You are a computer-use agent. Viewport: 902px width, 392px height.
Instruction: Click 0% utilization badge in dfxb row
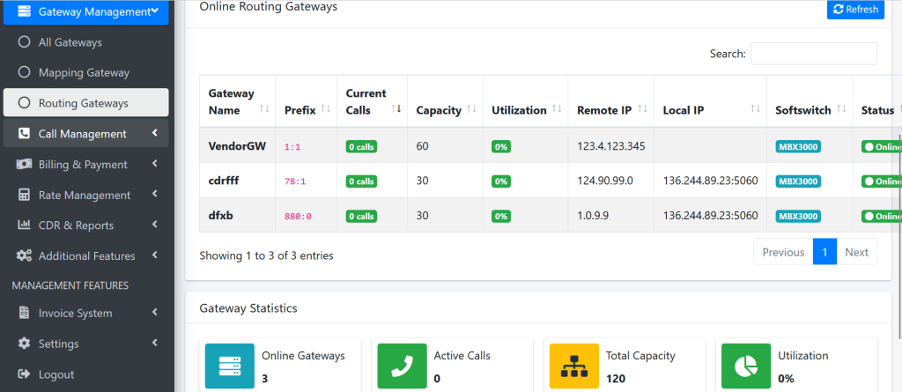501,217
